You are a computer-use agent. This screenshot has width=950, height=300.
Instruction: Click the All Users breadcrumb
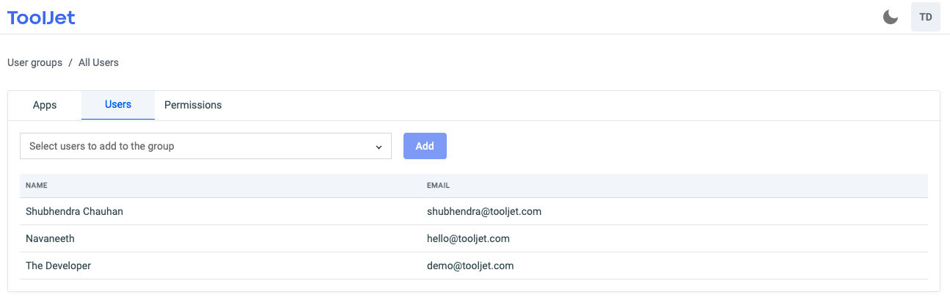pyautogui.click(x=98, y=62)
